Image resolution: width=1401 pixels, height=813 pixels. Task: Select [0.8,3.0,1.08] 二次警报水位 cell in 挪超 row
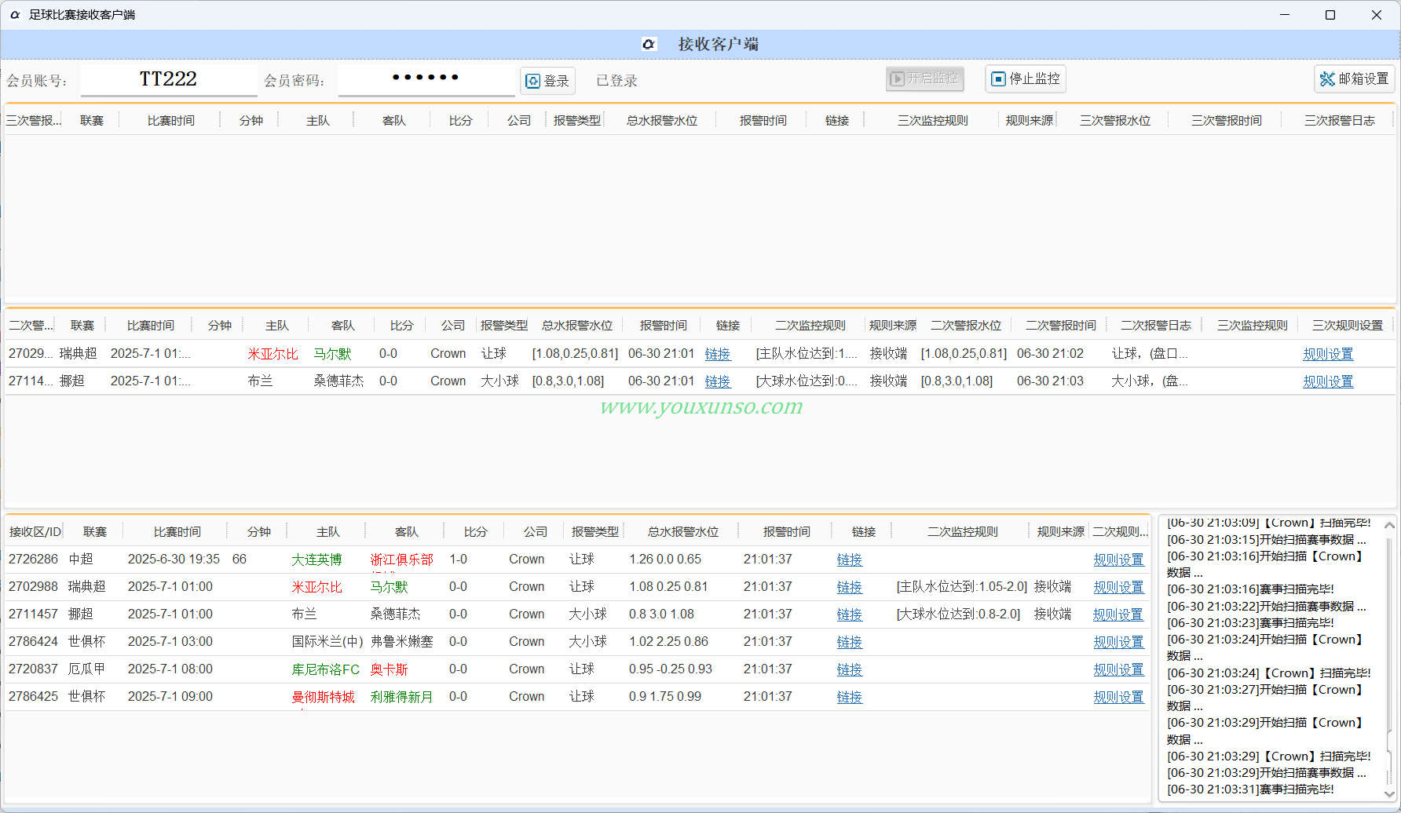[957, 381]
